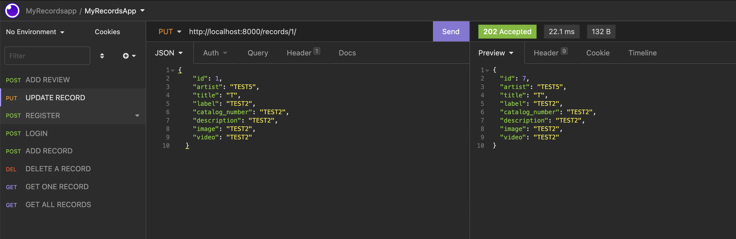This screenshot has height=239, width=736.
Task: Click the "id": 1 line in request body
Action: click(207, 79)
